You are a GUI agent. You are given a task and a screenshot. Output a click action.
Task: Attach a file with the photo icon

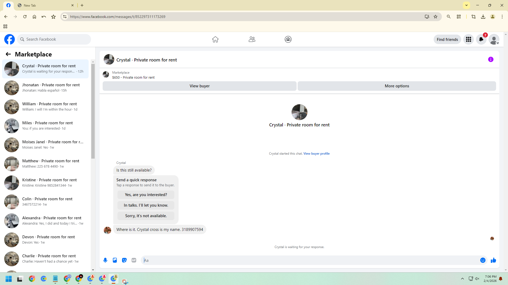115,260
